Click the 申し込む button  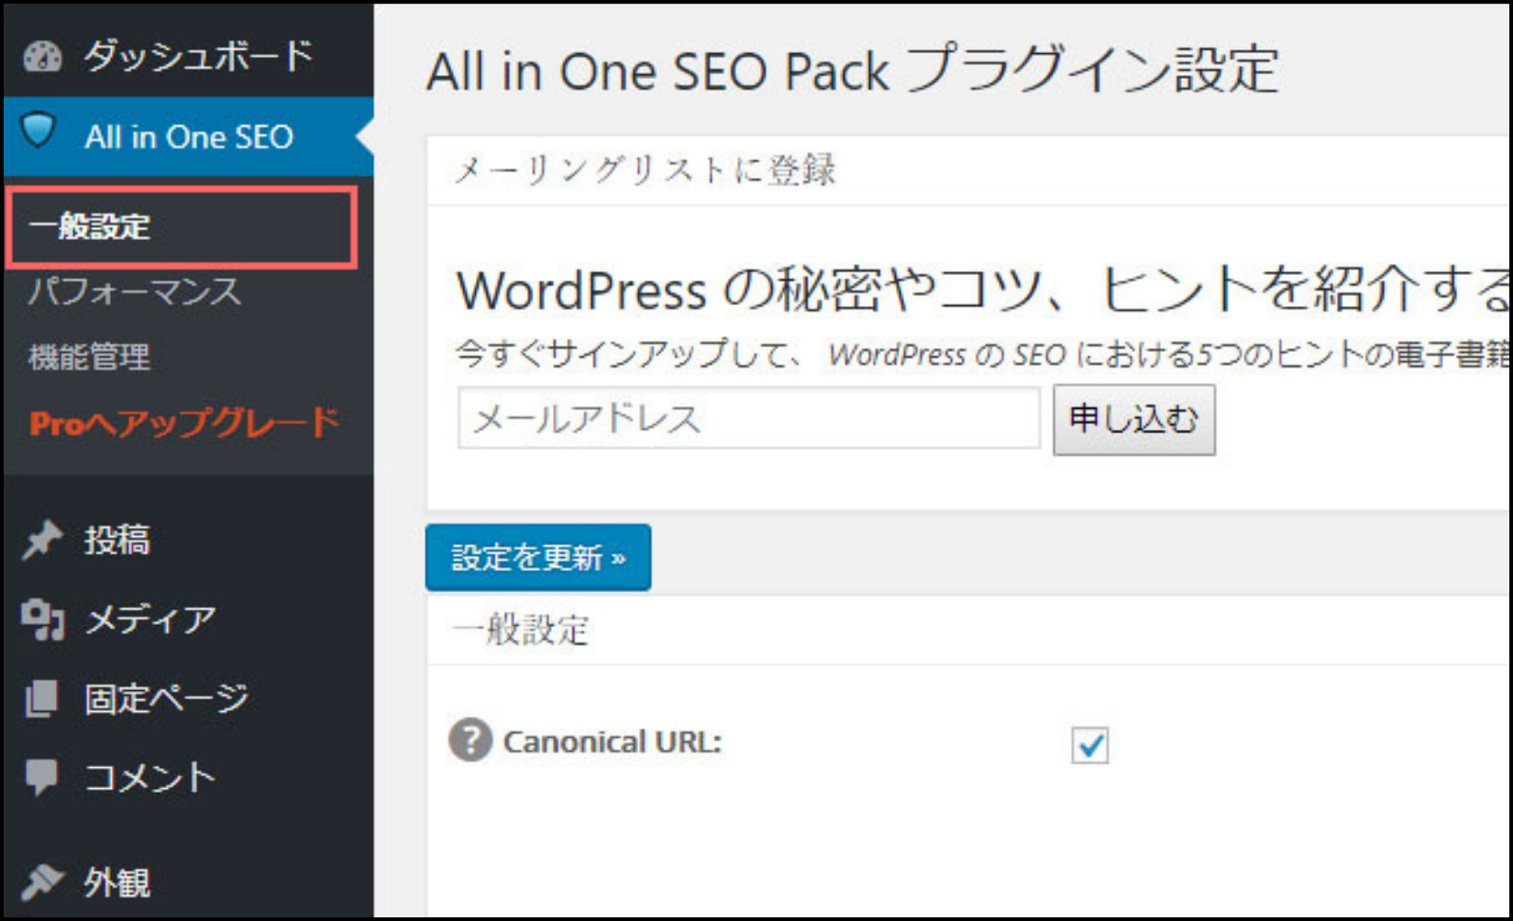pyautogui.click(x=1133, y=420)
